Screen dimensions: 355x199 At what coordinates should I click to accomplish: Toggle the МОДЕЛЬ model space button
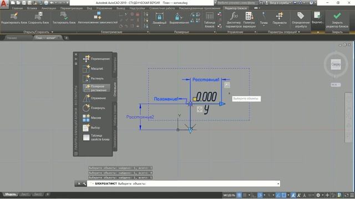click(x=229, y=195)
